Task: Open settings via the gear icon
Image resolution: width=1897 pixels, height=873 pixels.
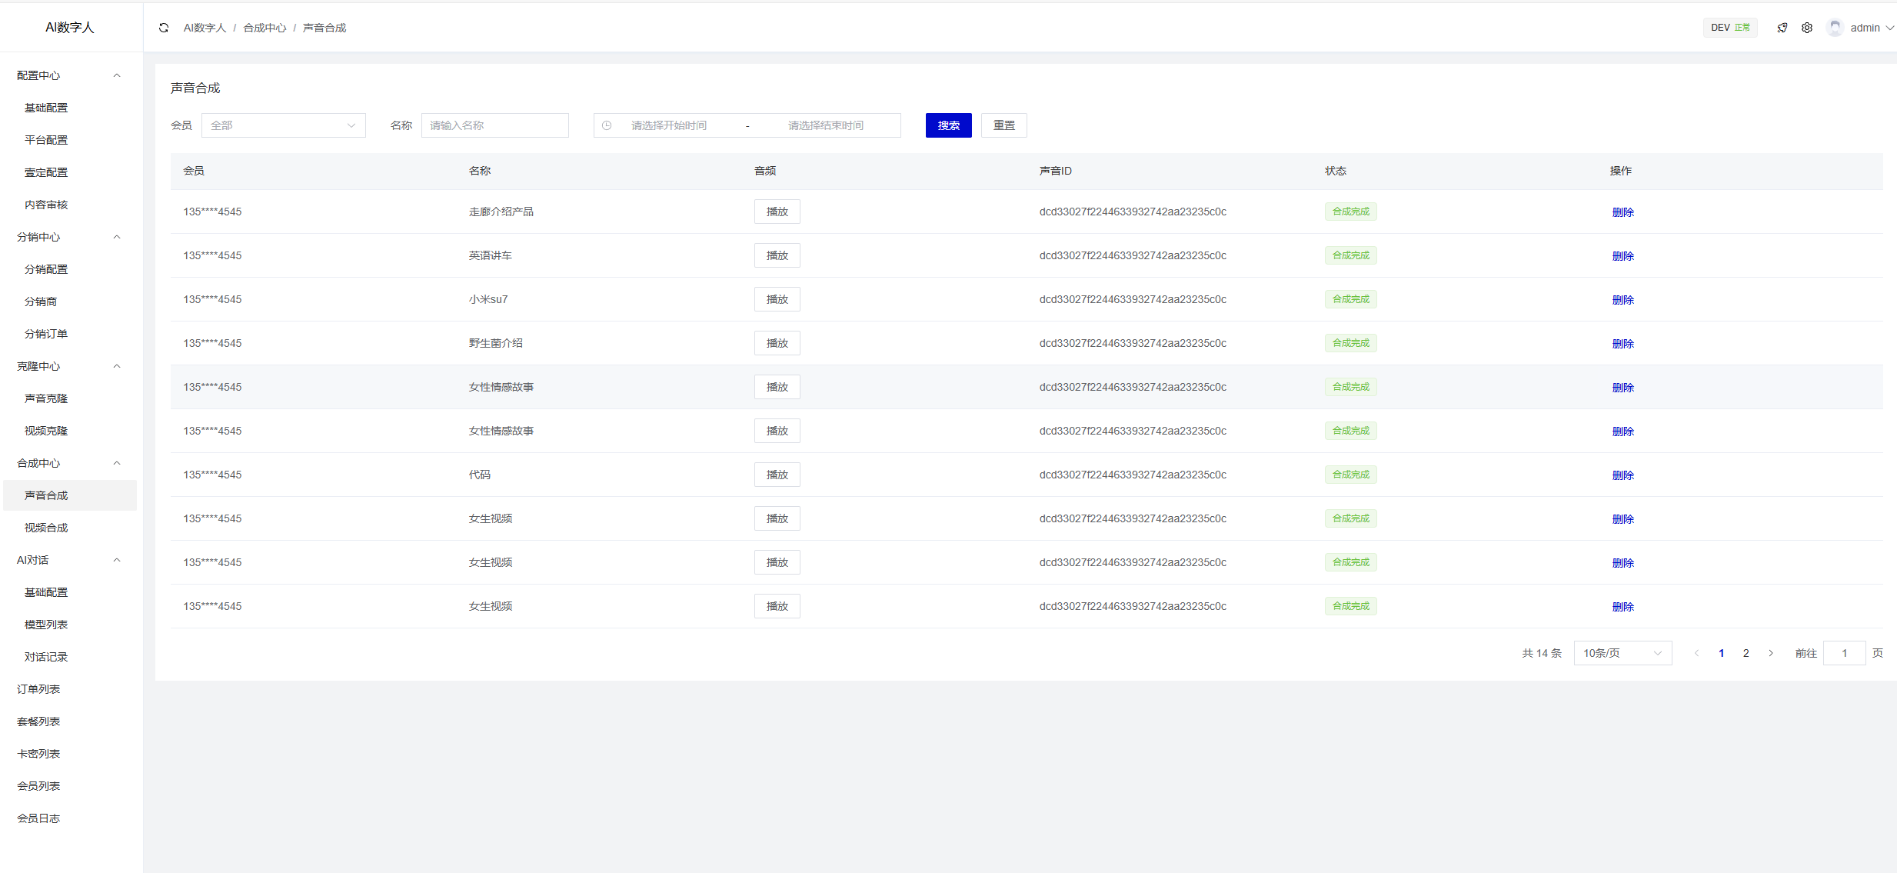Action: click(x=1807, y=28)
